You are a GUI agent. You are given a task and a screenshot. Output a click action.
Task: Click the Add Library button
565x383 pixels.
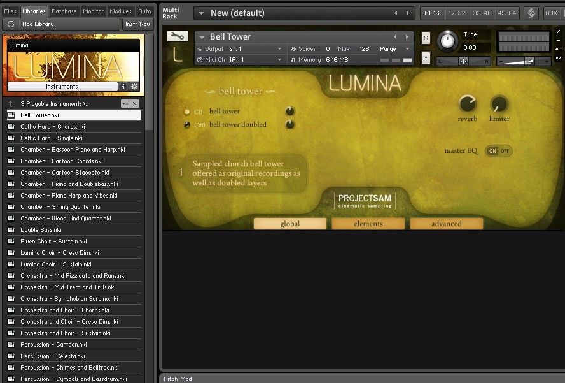tap(61, 24)
